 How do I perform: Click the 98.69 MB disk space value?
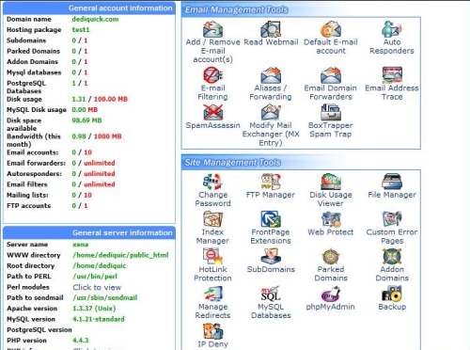click(x=86, y=120)
